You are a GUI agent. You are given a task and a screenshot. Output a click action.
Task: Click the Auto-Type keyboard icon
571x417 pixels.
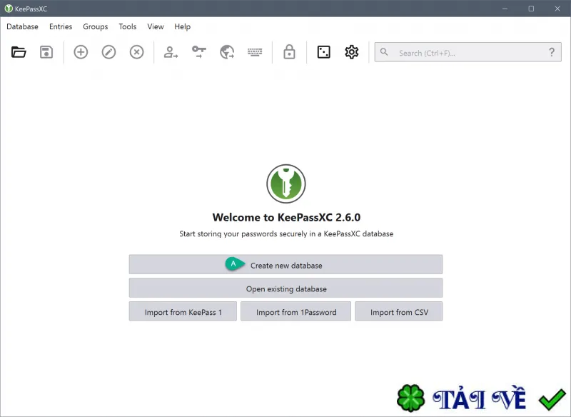tap(255, 52)
